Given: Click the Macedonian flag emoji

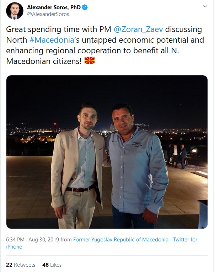Looking at the screenshot, I should tap(90, 61).
